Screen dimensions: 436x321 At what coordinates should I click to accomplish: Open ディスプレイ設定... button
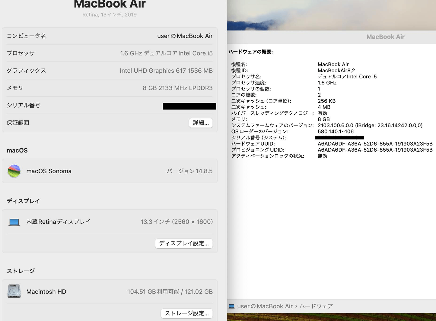(184, 243)
